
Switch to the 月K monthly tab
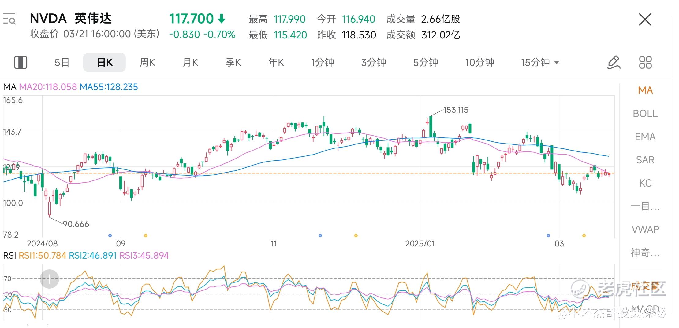tap(190, 62)
